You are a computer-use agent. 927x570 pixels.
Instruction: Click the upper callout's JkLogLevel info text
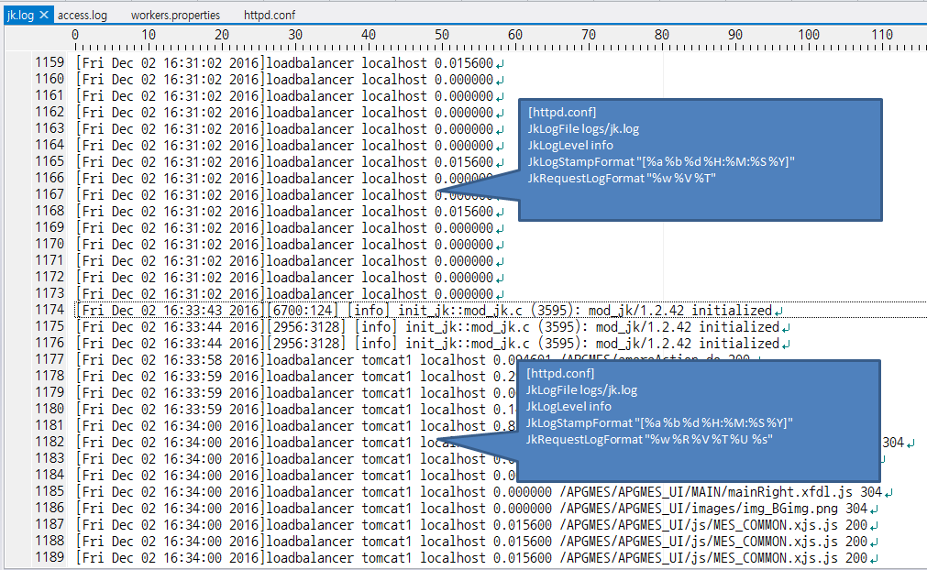[x=570, y=145]
